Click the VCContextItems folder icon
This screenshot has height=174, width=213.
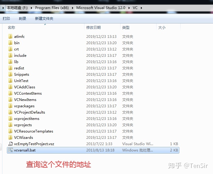click(x=10, y=93)
